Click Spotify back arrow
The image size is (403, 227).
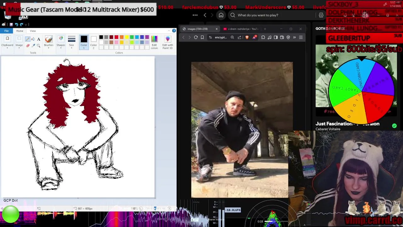click(x=205, y=15)
